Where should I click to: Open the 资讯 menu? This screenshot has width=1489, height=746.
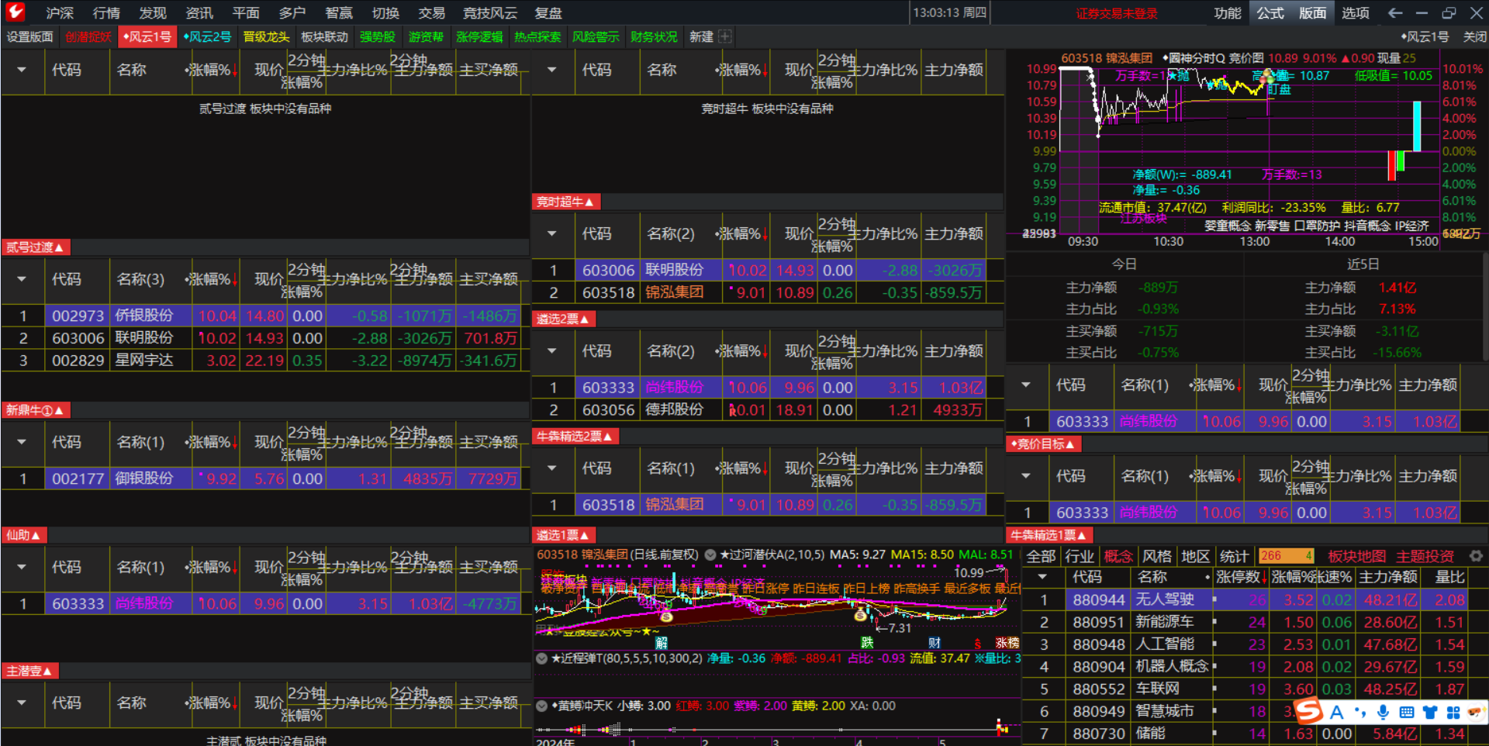pyautogui.click(x=199, y=13)
